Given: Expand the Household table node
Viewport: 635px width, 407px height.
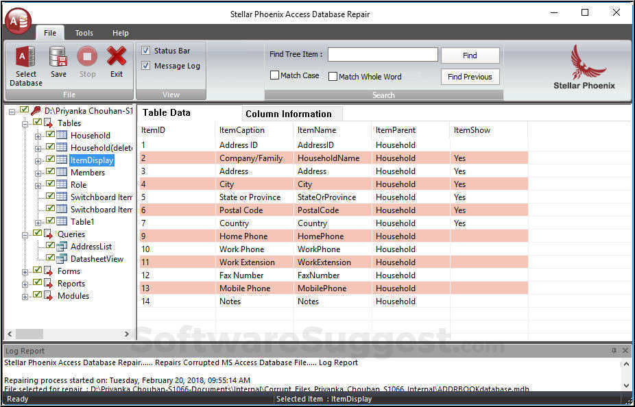Looking at the screenshot, I should [38, 137].
